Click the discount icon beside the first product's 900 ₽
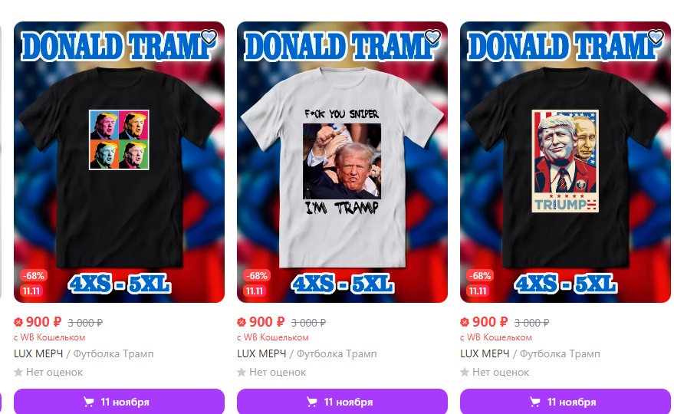This screenshot has height=414, width=674. 18,321
